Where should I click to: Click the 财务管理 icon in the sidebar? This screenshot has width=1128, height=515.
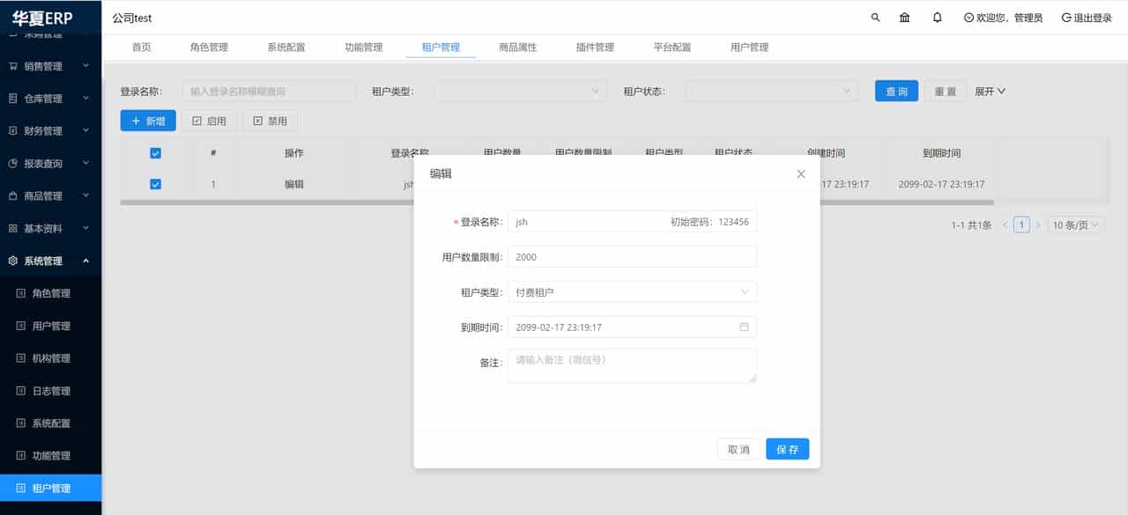11,130
